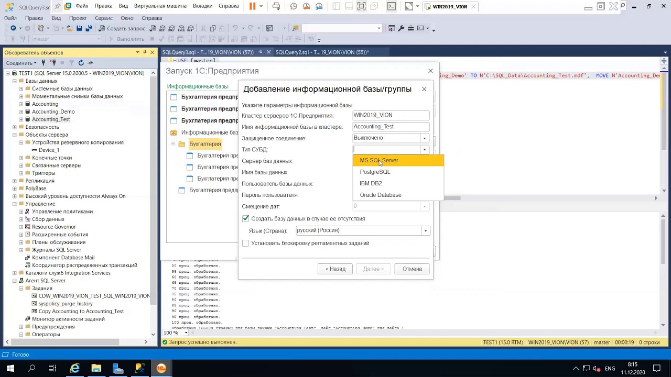
Task: Expand the Accounting_Test database node
Action: [x=21, y=119]
